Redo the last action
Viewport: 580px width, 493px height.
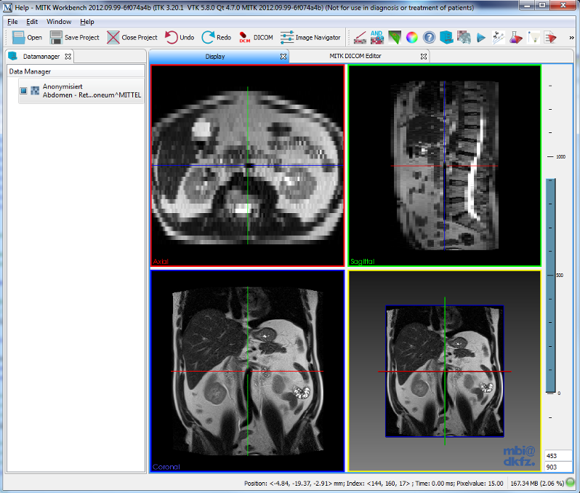coord(217,37)
